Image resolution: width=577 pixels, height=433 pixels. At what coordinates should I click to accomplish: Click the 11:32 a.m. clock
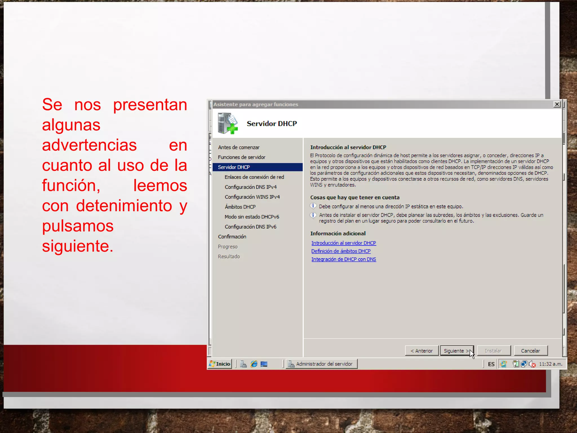tap(551, 364)
